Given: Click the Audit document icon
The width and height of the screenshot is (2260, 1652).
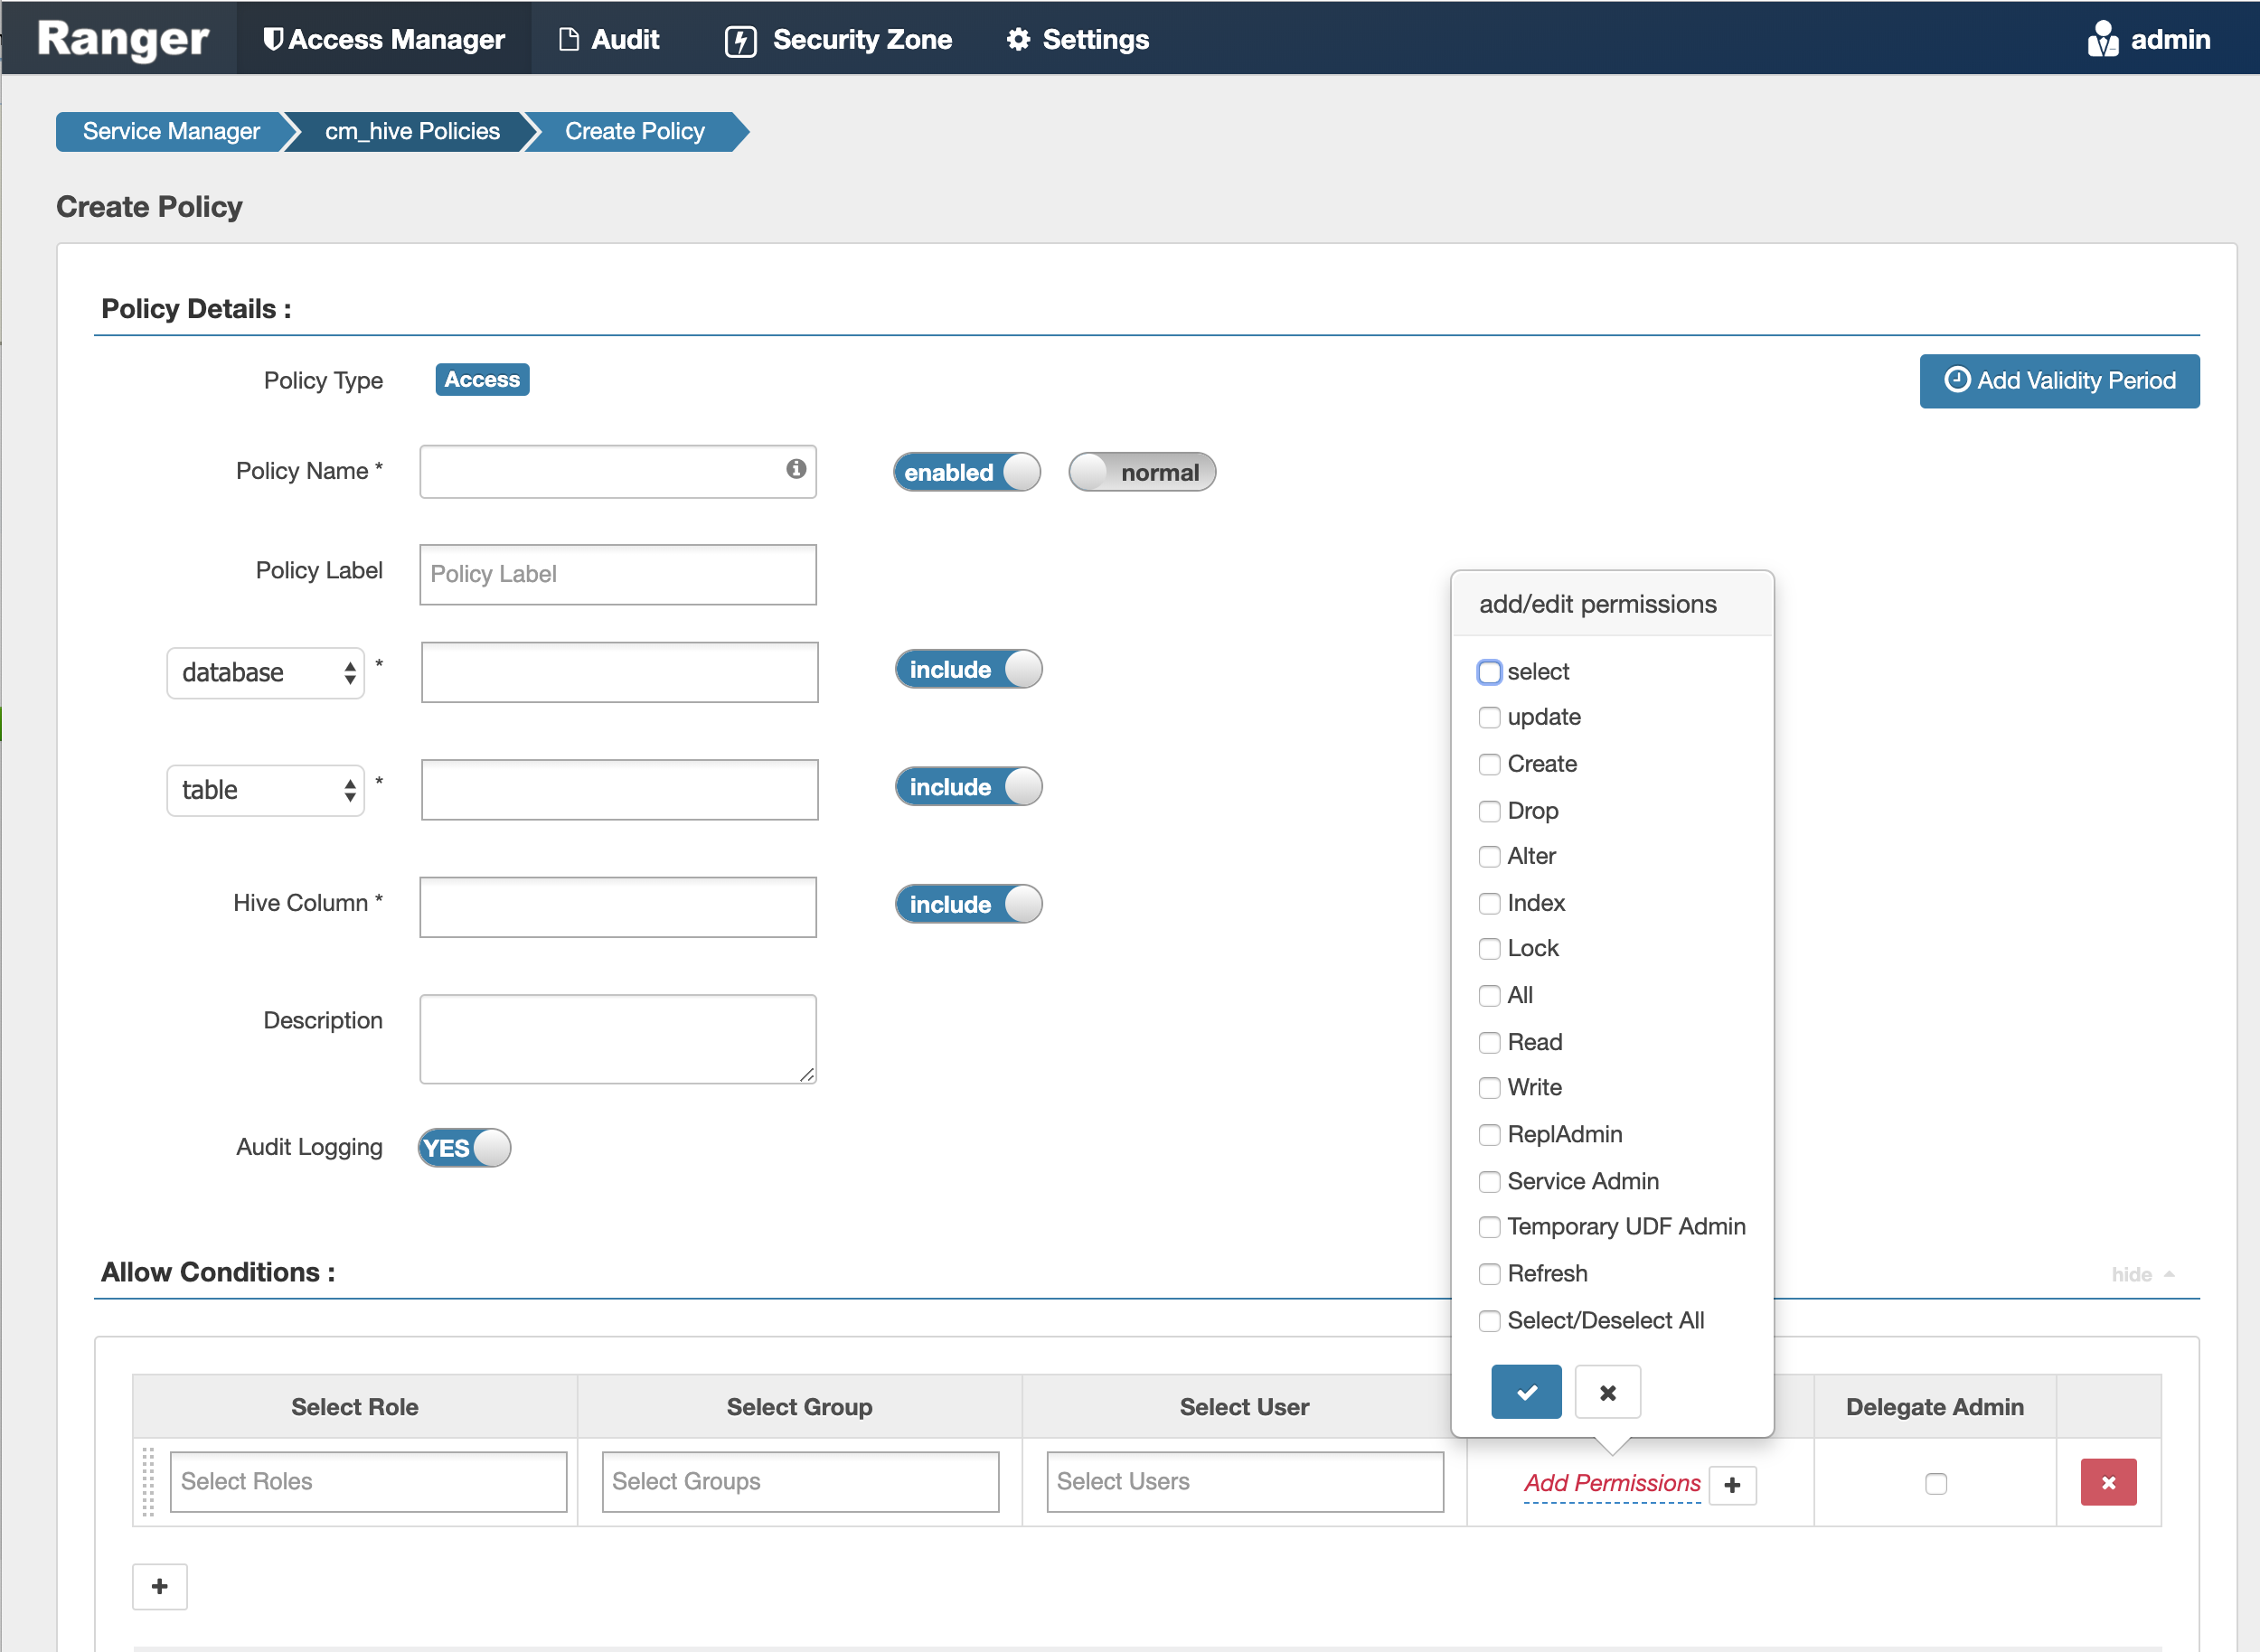Looking at the screenshot, I should pyautogui.click(x=569, y=40).
